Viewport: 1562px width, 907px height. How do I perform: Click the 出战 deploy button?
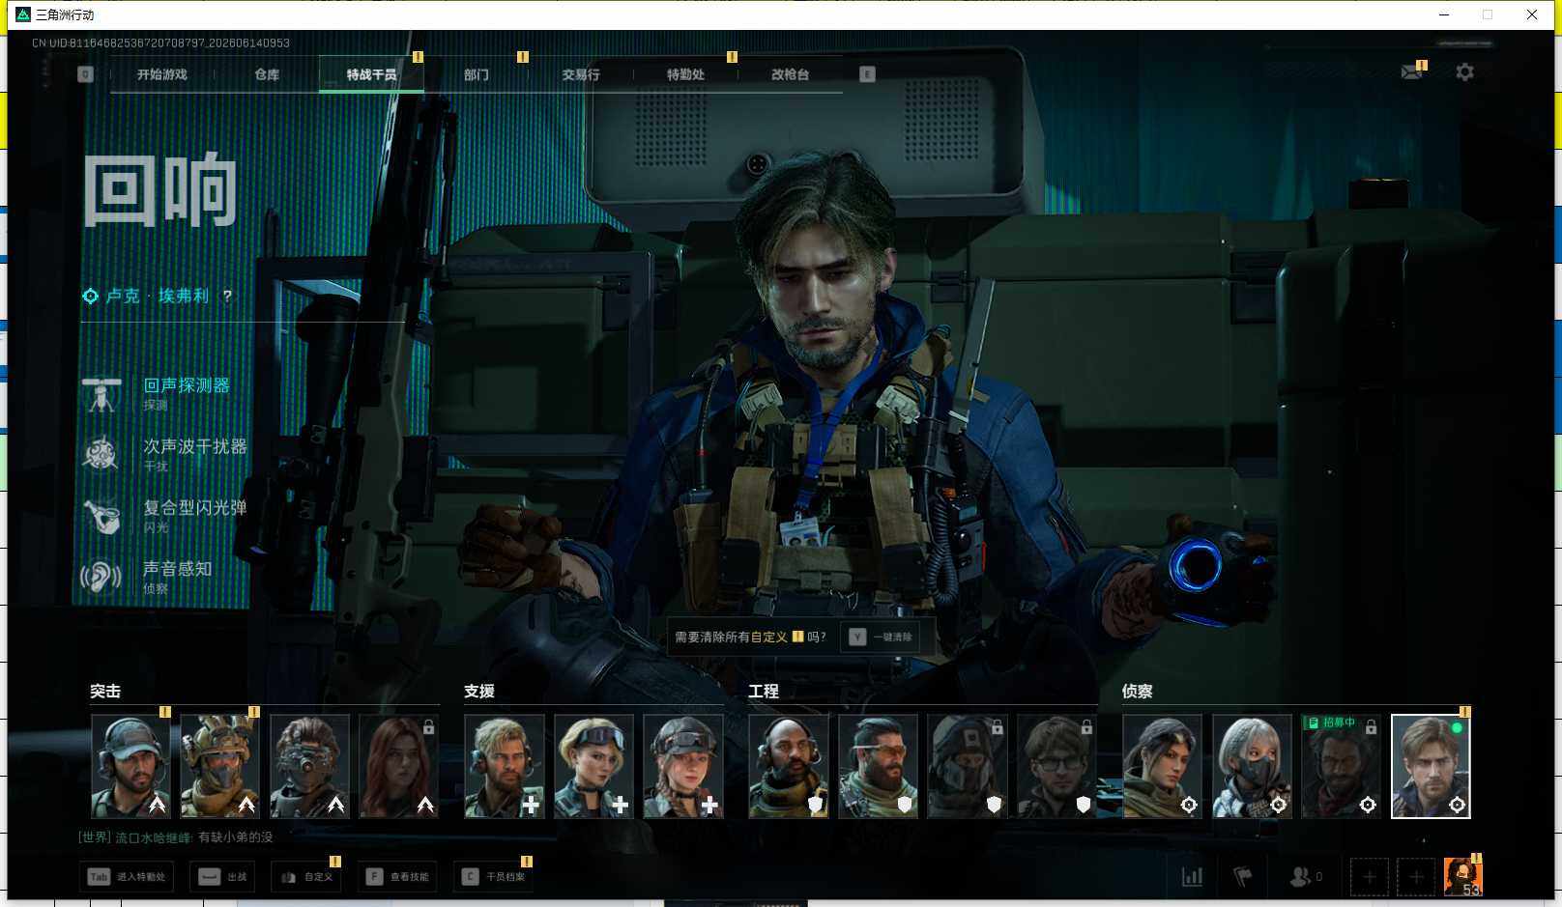click(223, 877)
